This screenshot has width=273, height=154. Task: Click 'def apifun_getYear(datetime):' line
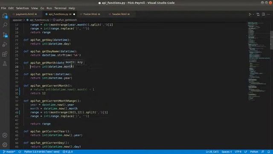48,74
